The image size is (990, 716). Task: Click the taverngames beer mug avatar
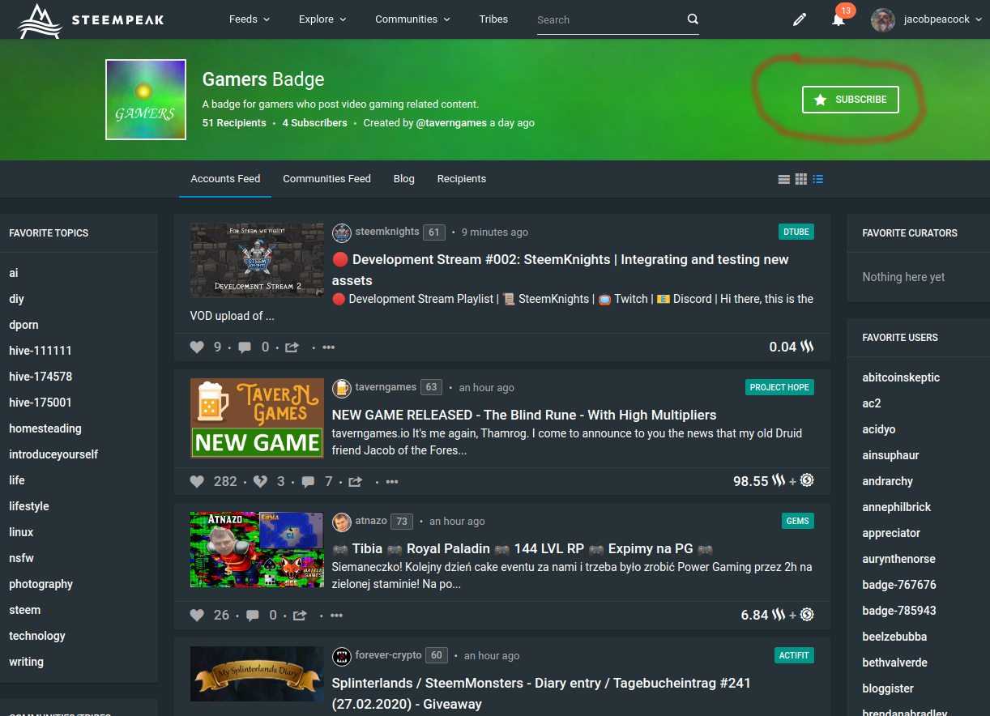click(x=342, y=387)
